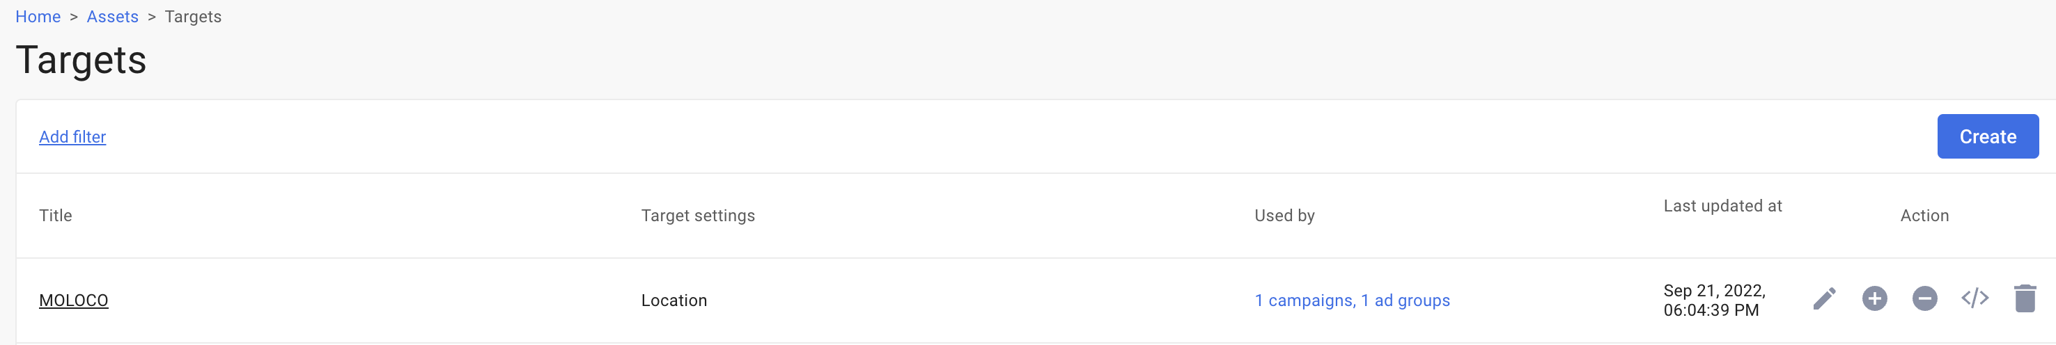Click the Last updated at column header
Viewport: 2056px width, 345px height.
1722,207
